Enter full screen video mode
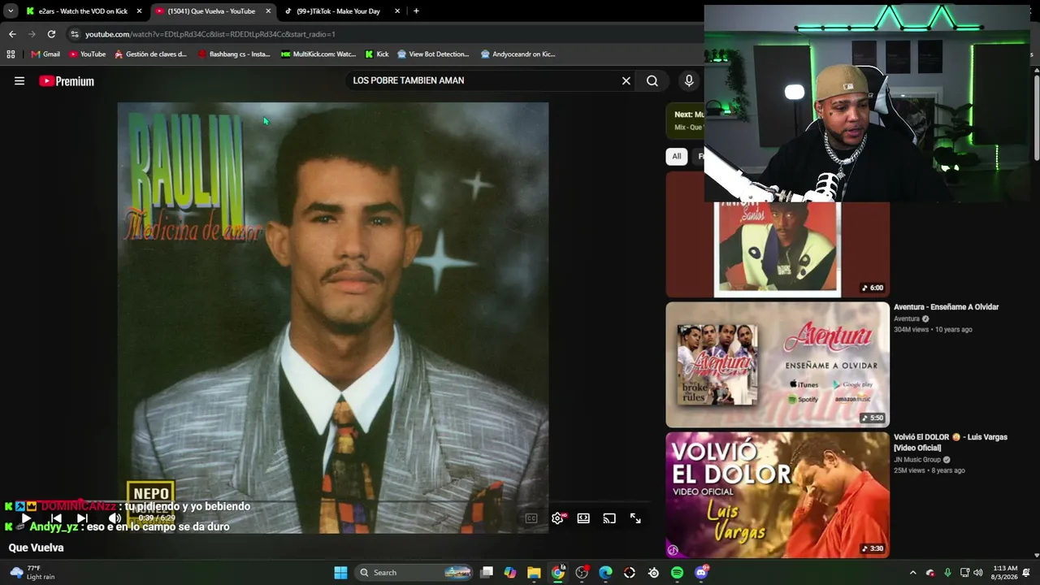The width and height of the screenshot is (1040, 585). tap(635, 518)
